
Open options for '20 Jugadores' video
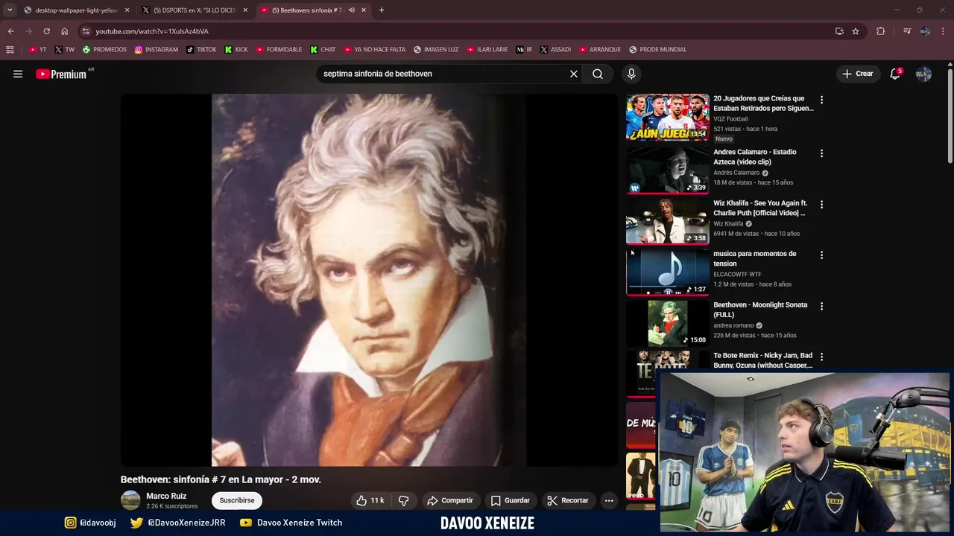pyautogui.click(x=821, y=100)
